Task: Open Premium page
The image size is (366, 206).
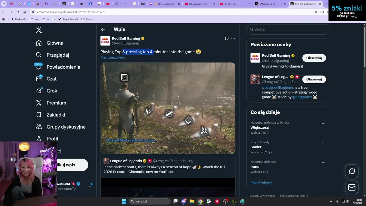Action: coord(51,103)
